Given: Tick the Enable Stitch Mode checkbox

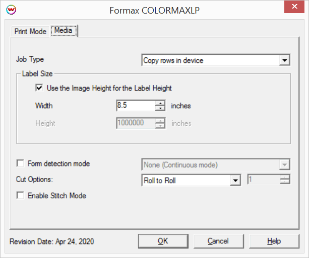Looking at the screenshot, I should (x=21, y=196).
